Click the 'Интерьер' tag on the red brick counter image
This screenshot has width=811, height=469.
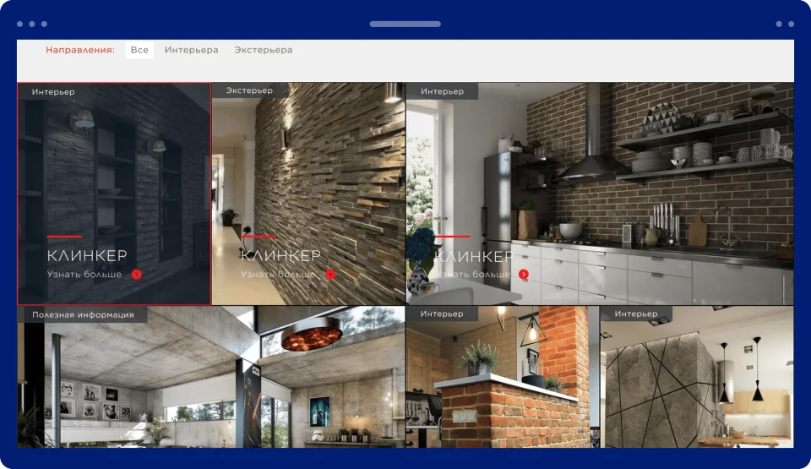[442, 314]
